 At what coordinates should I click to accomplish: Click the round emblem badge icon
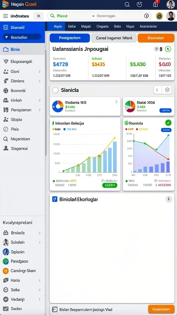point(159,16)
